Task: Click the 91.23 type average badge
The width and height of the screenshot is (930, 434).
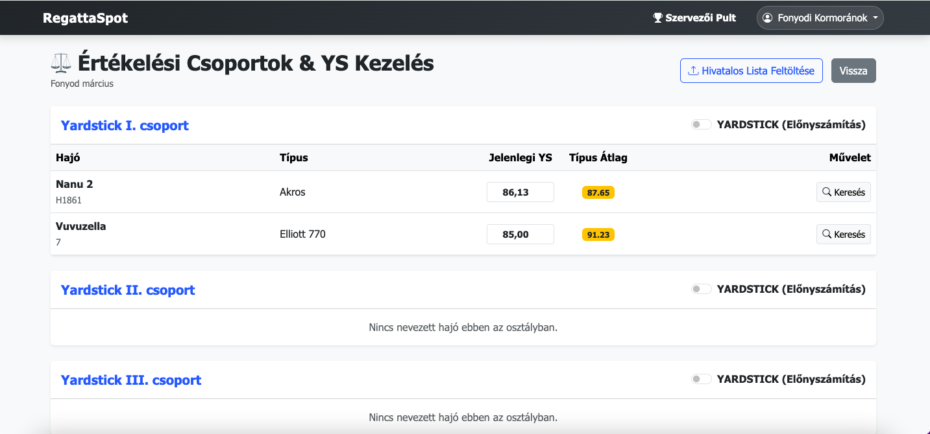Action: tap(598, 234)
